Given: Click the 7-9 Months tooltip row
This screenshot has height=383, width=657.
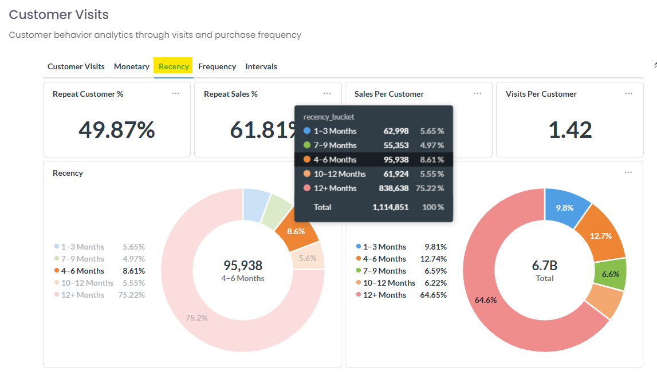Looking at the screenshot, I should pyautogui.click(x=374, y=145).
